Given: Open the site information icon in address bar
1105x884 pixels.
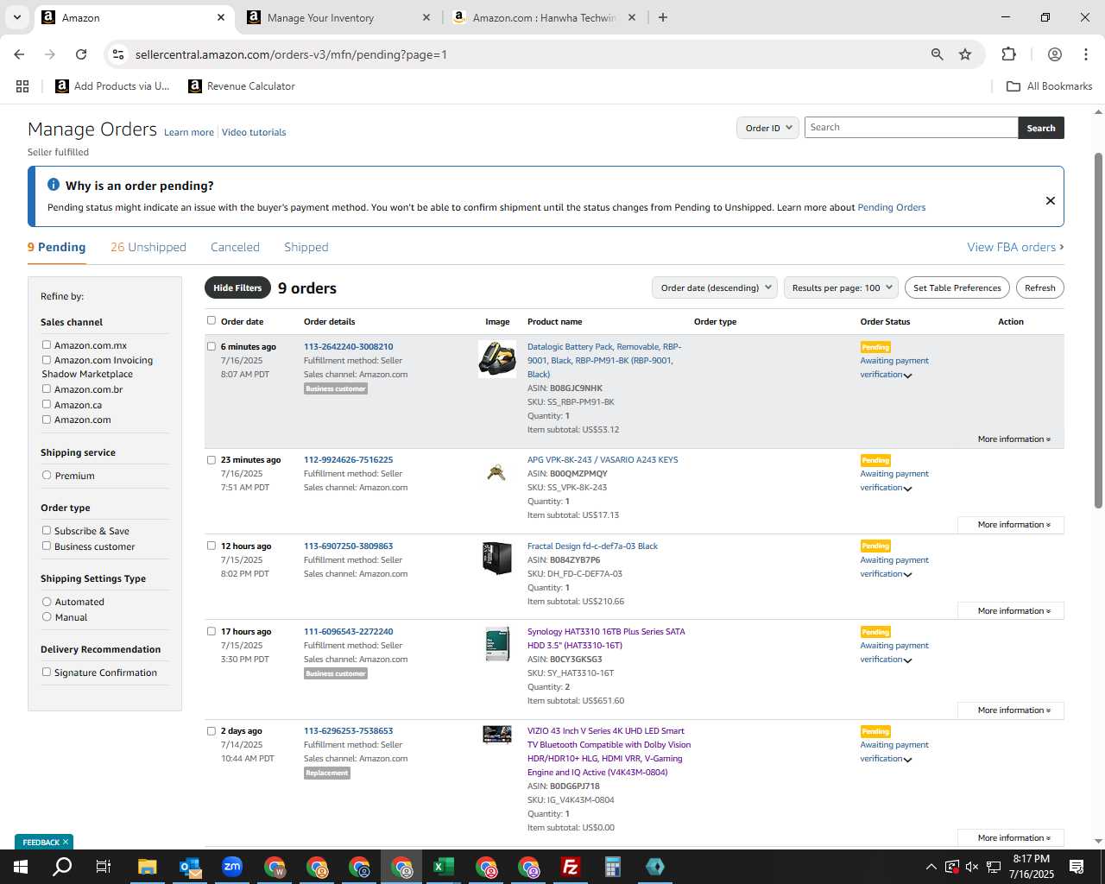Looking at the screenshot, I should [118, 54].
